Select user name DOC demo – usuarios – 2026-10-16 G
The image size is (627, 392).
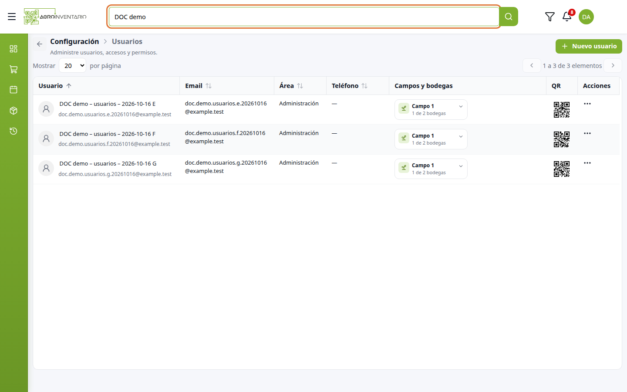click(x=108, y=163)
